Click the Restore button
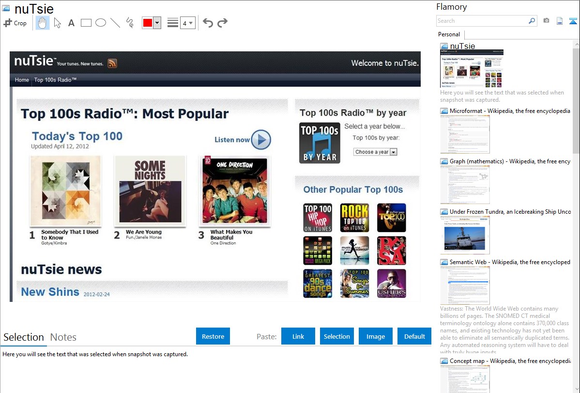 coord(213,336)
